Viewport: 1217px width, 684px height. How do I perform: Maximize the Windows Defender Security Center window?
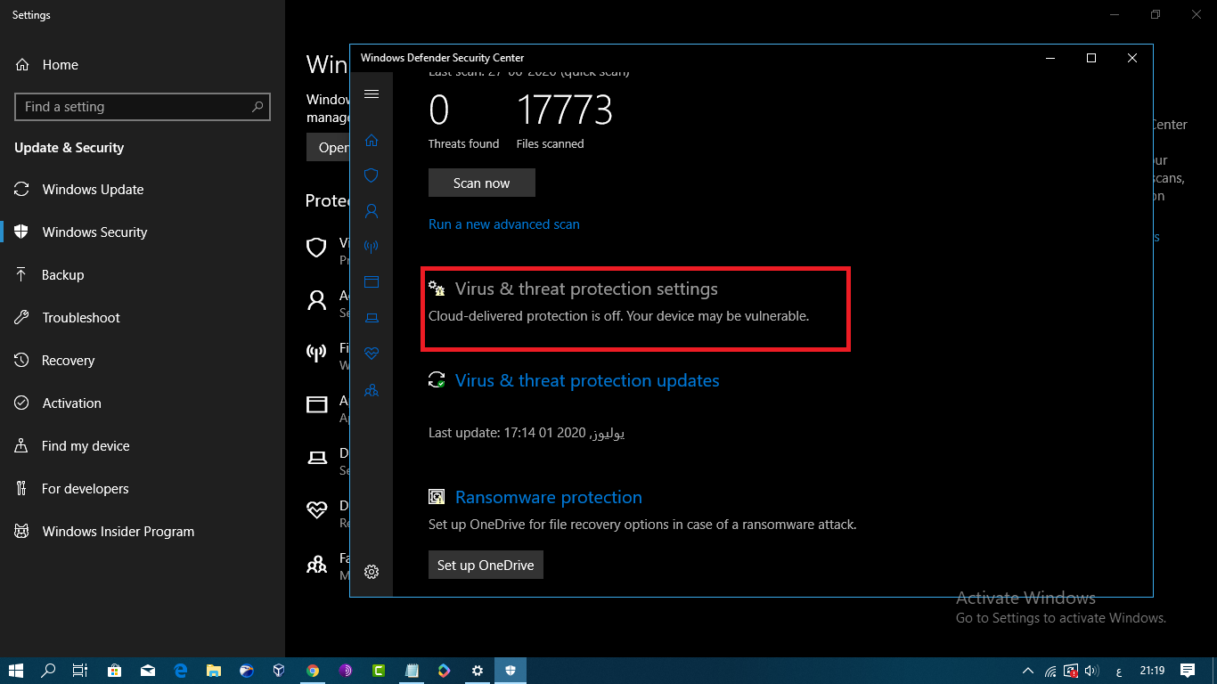1090,58
